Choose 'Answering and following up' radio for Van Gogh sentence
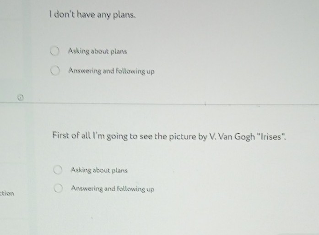Screen dimensions: 319x235 pyautogui.click(x=58, y=188)
